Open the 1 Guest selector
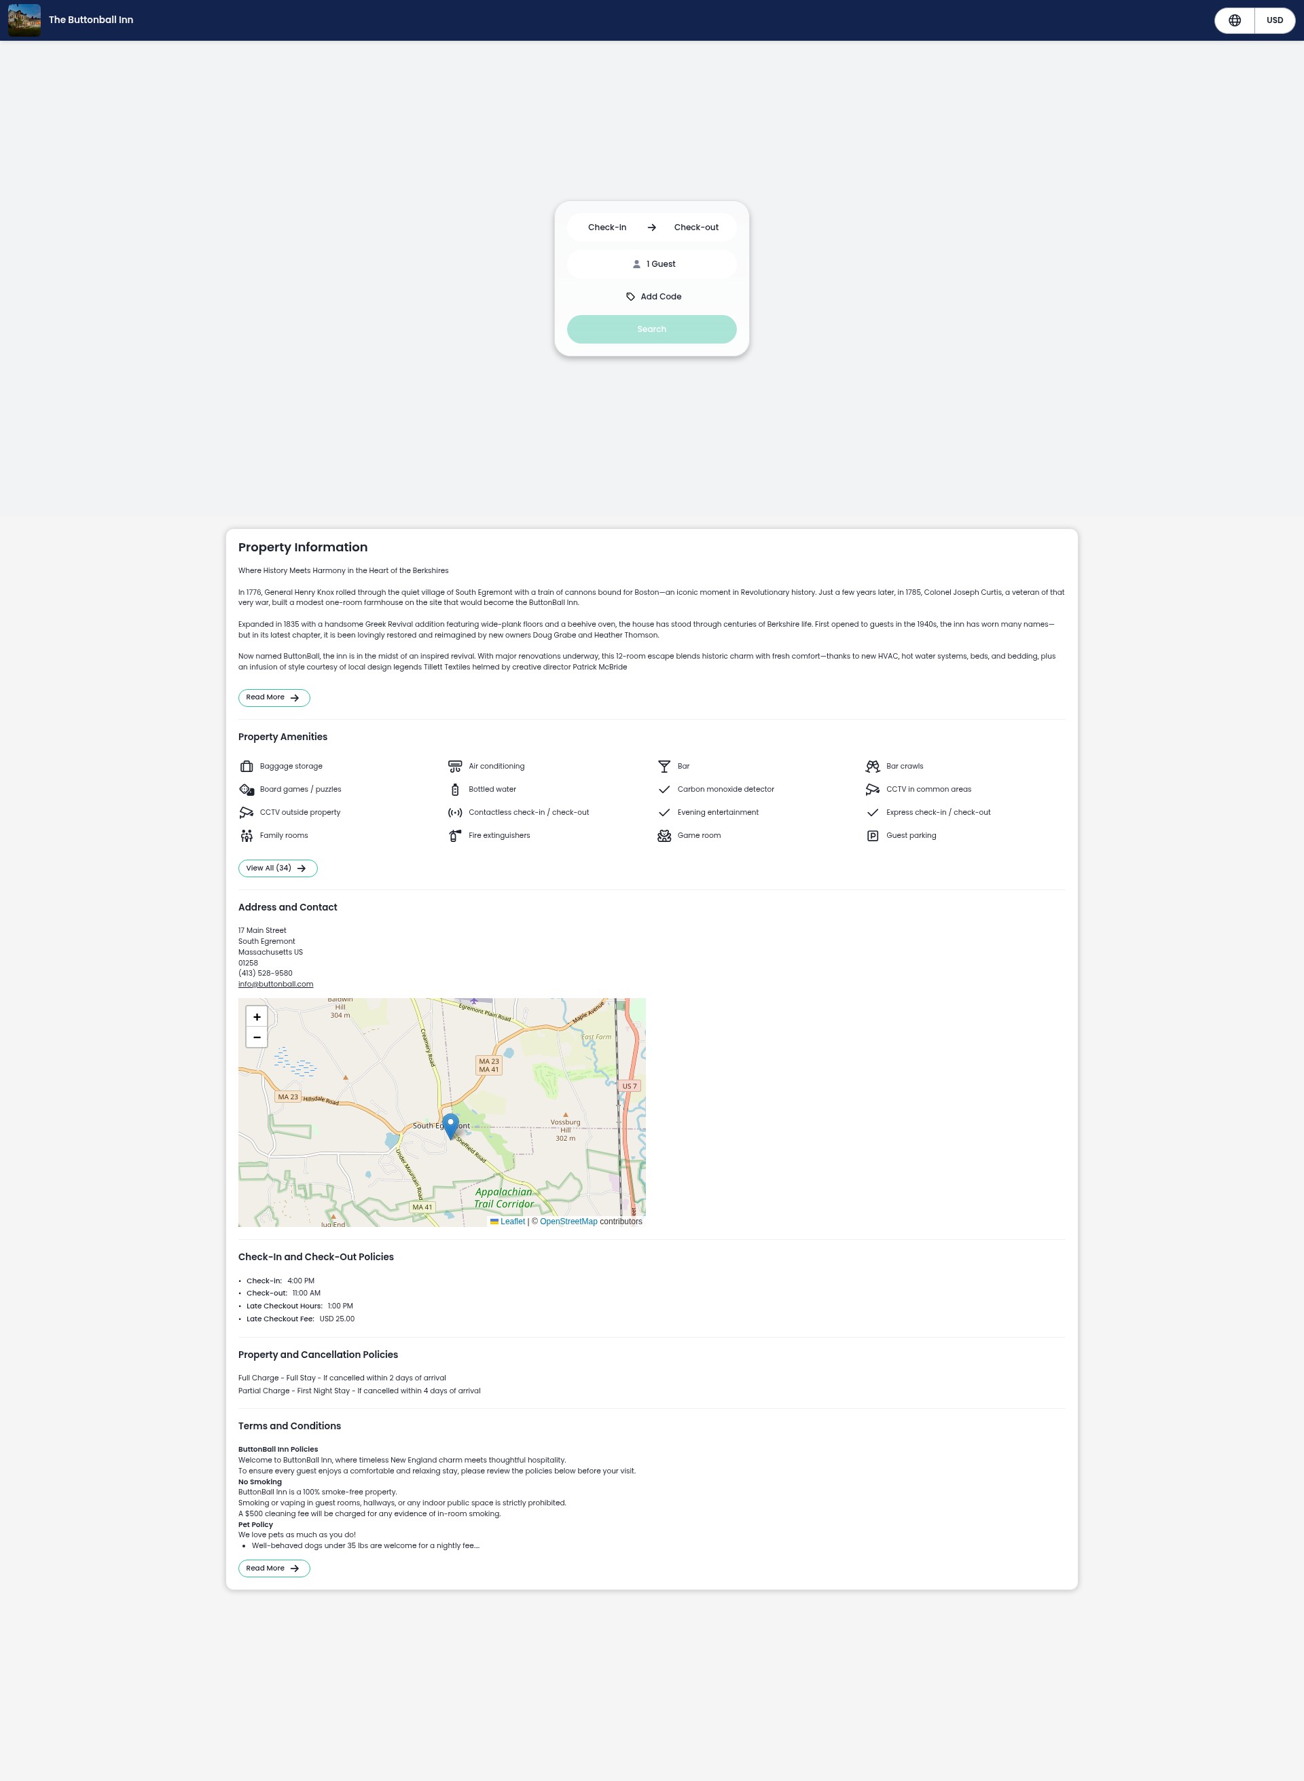 point(652,264)
